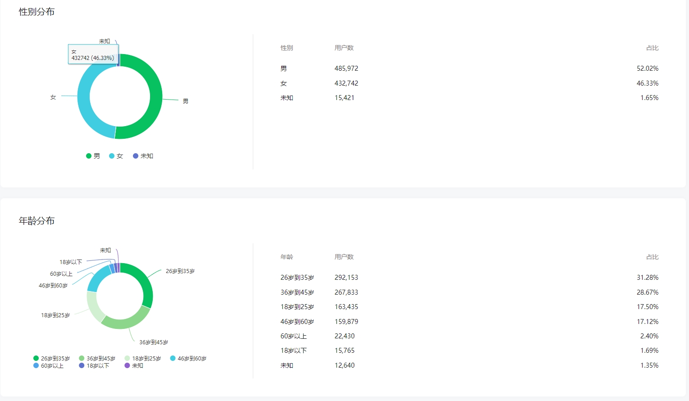Click the percentage 17.12%

[648, 322]
